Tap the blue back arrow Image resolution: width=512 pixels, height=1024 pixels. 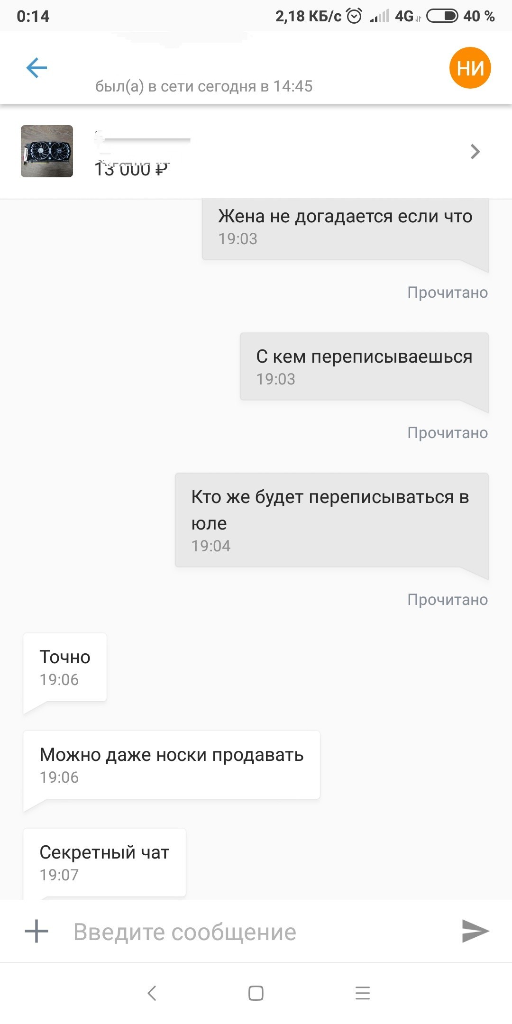[x=37, y=68]
